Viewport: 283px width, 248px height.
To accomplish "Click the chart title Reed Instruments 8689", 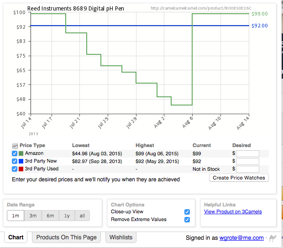I will [76, 9].
